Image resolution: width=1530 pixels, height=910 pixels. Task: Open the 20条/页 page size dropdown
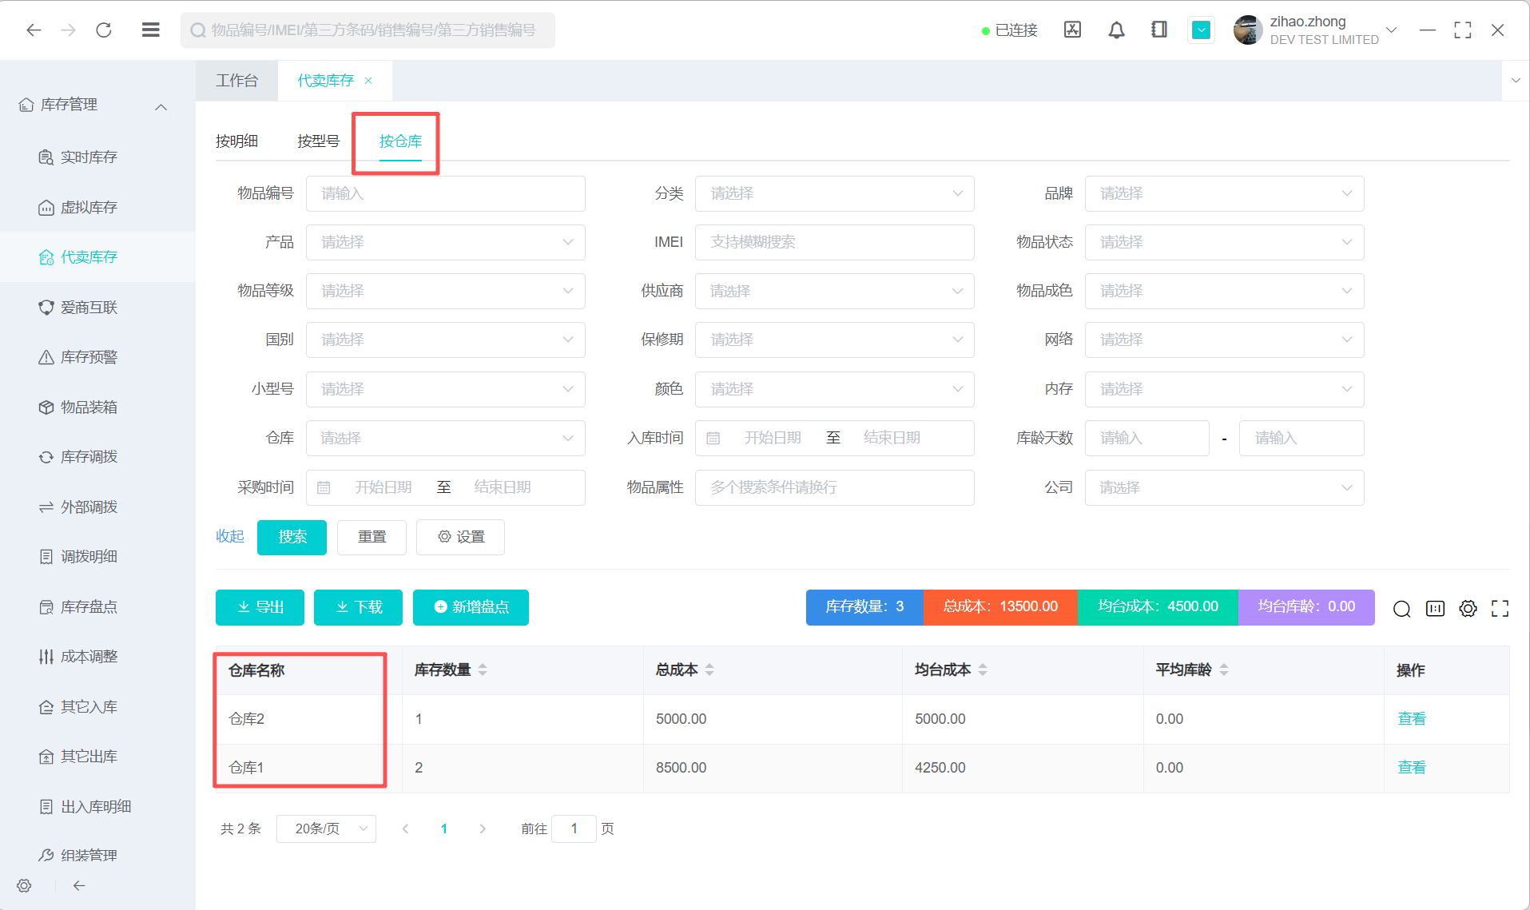point(326,829)
